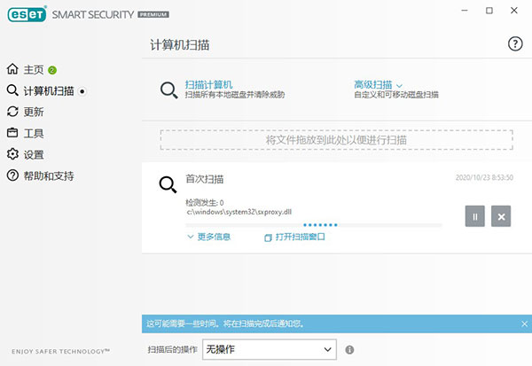
Task: Open the 主页 home section
Action: click(34, 69)
